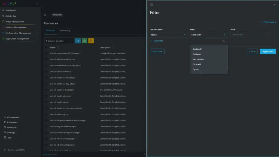The height and width of the screenshot is (157, 279).
Task: Check the aws-cli-delete-tag.ps1 row
Action: pos(46,114)
